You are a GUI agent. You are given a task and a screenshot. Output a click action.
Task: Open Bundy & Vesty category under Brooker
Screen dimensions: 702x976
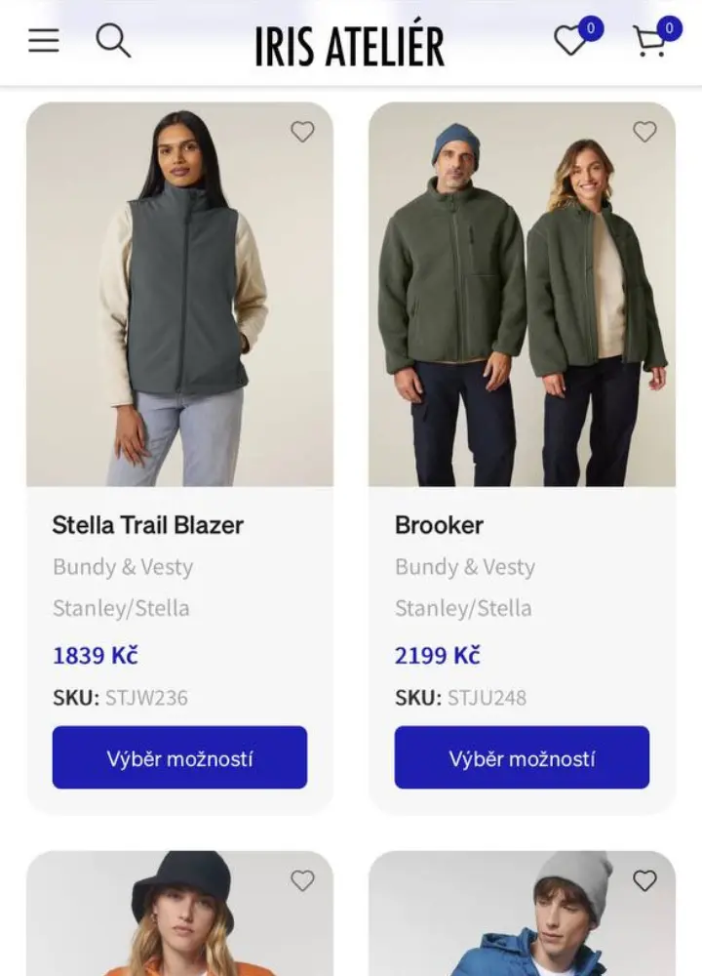tap(465, 567)
